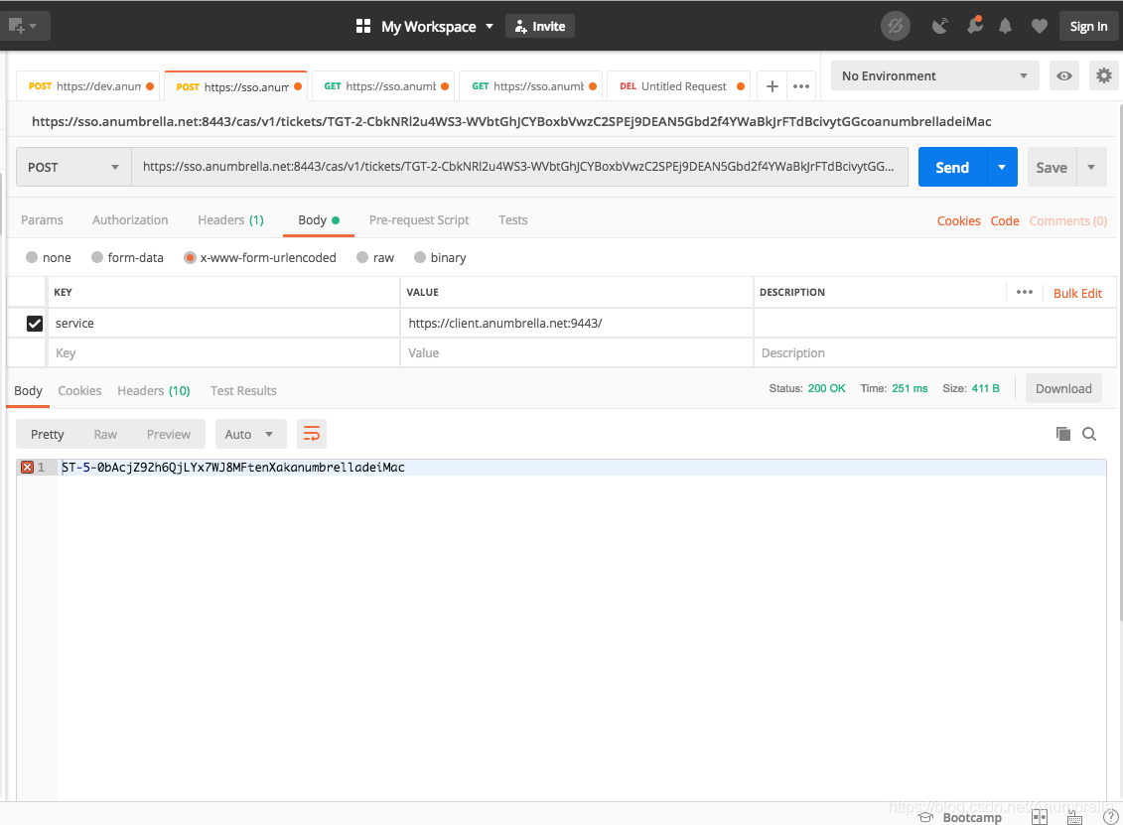Viewport: 1123px width, 825px height.
Task: Click the heart icon in header
Action: point(1040,27)
